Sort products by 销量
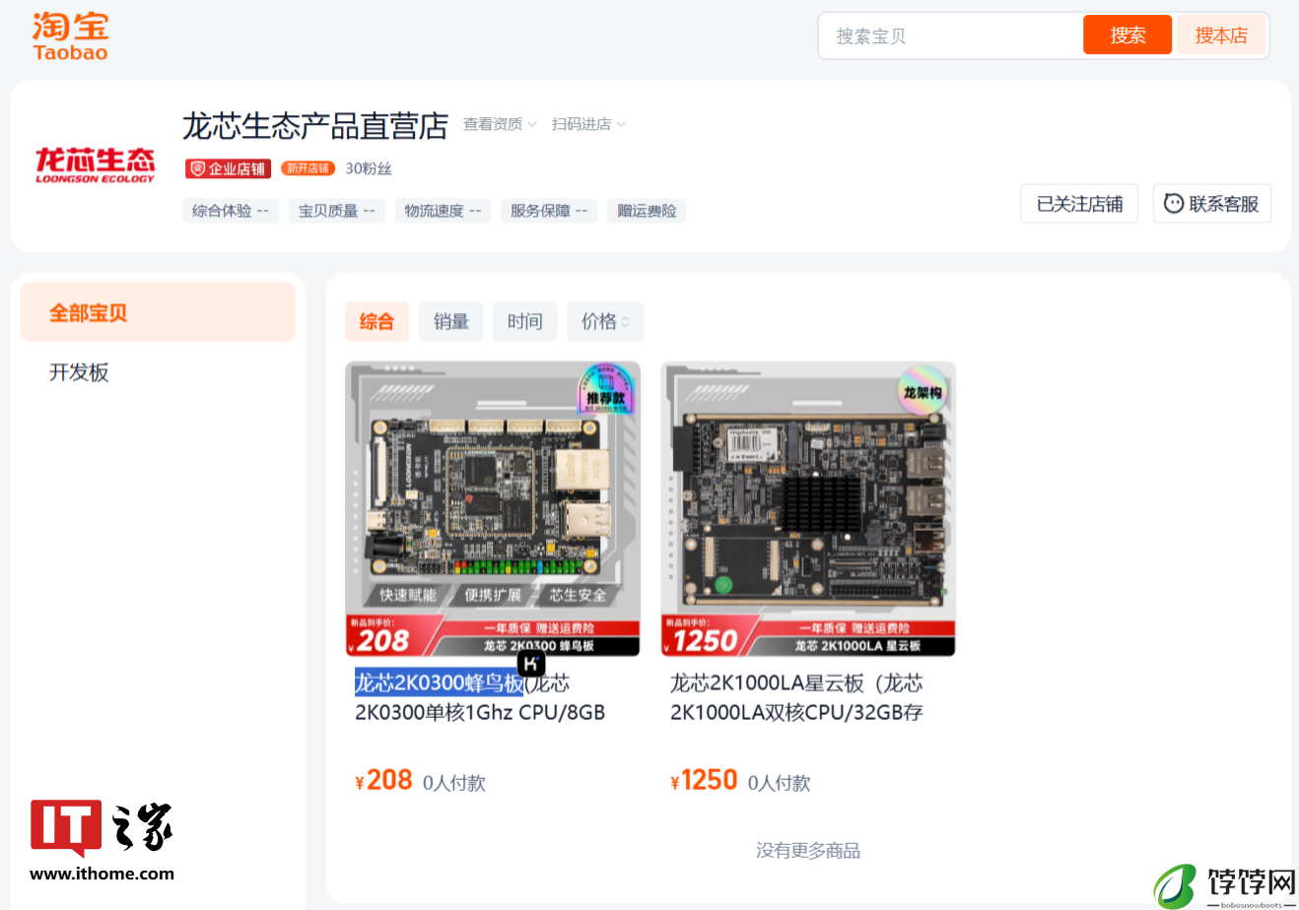Screen dimensions: 1299x910 [x=450, y=321]
